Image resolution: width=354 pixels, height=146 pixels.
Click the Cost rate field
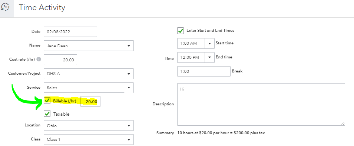60,60
